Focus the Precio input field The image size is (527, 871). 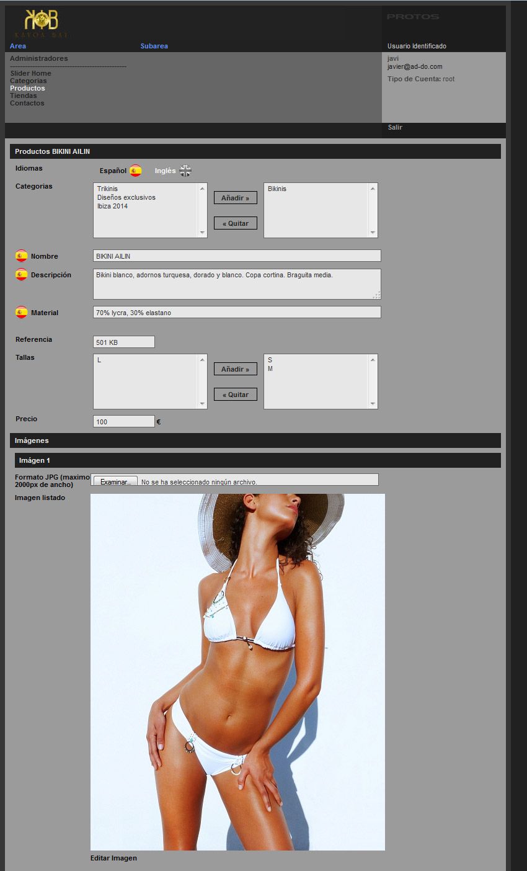124,421
